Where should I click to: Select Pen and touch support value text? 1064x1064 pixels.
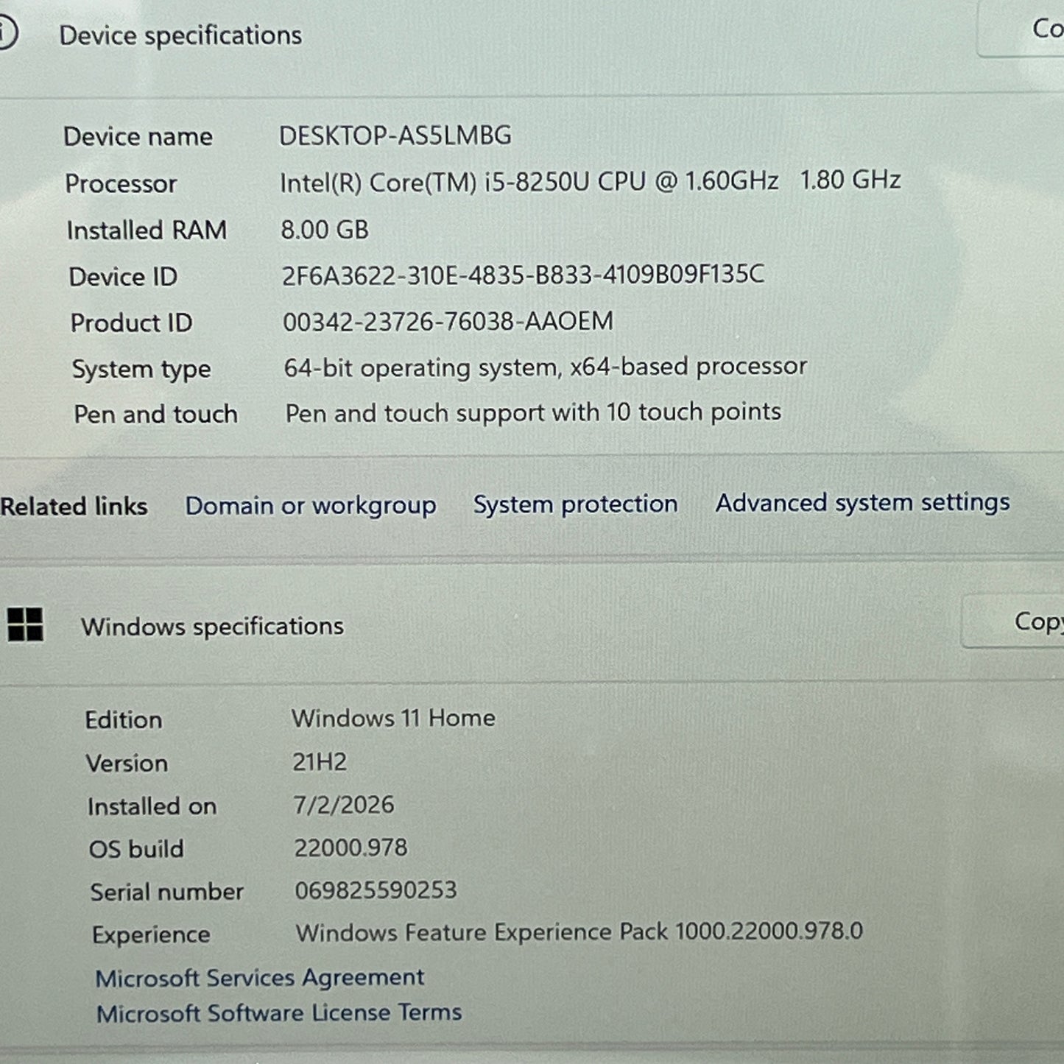533,412
